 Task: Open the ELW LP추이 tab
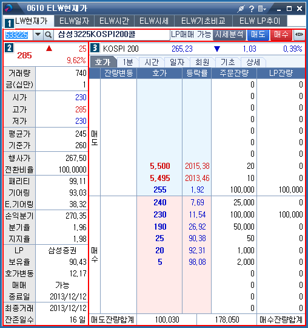point(259,21)
